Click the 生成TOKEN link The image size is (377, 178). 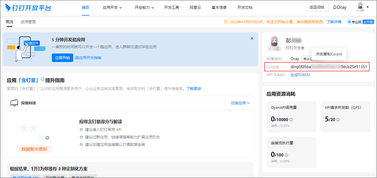pyautogui.click(x=300, y=75)
